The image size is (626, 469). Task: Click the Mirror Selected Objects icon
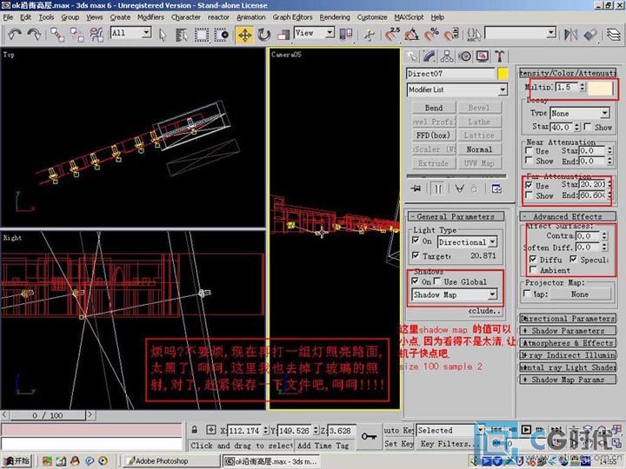click(x=571, y=35)
